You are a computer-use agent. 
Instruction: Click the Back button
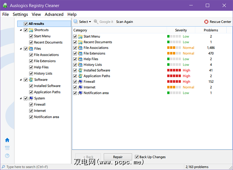(88, 157)
